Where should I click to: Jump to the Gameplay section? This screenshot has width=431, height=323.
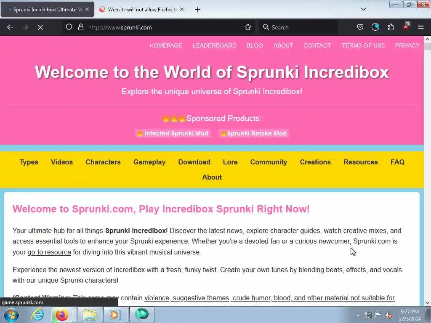[149, 162]
